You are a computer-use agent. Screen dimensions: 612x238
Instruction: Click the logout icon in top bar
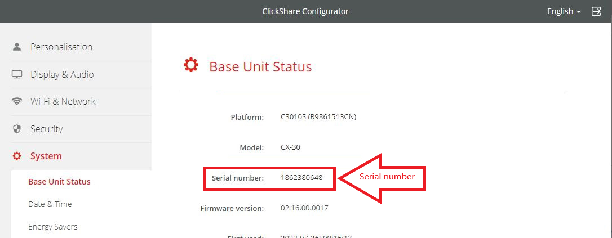596,11
